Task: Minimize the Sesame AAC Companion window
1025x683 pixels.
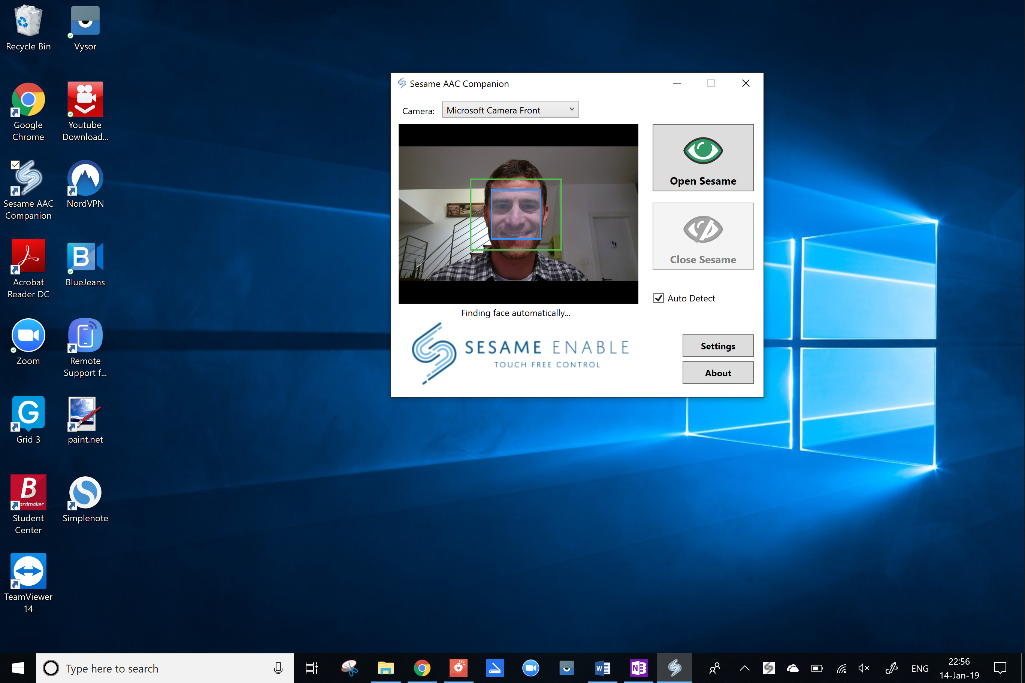Action: coord(677,83)
